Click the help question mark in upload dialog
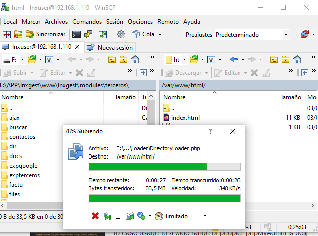318x236 pixels. pyautogui.click(x=210, y=131)
